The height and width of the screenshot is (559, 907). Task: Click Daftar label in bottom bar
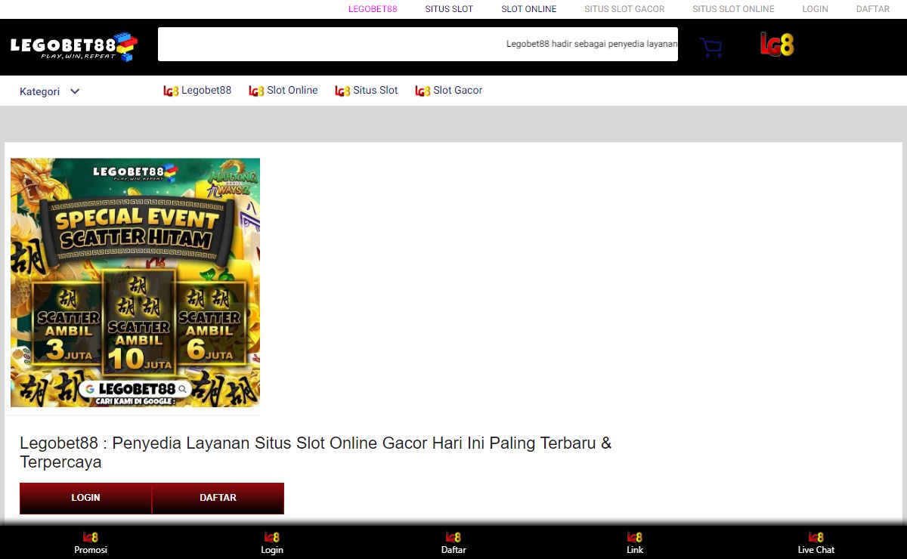pos(453,550)
